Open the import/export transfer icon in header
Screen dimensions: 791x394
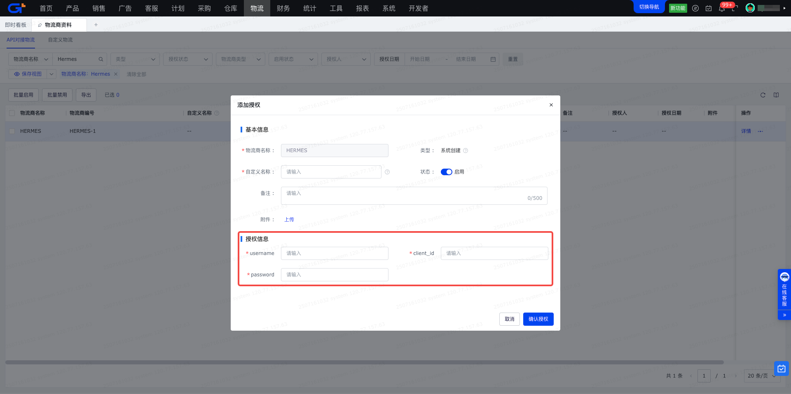[695, 8]
